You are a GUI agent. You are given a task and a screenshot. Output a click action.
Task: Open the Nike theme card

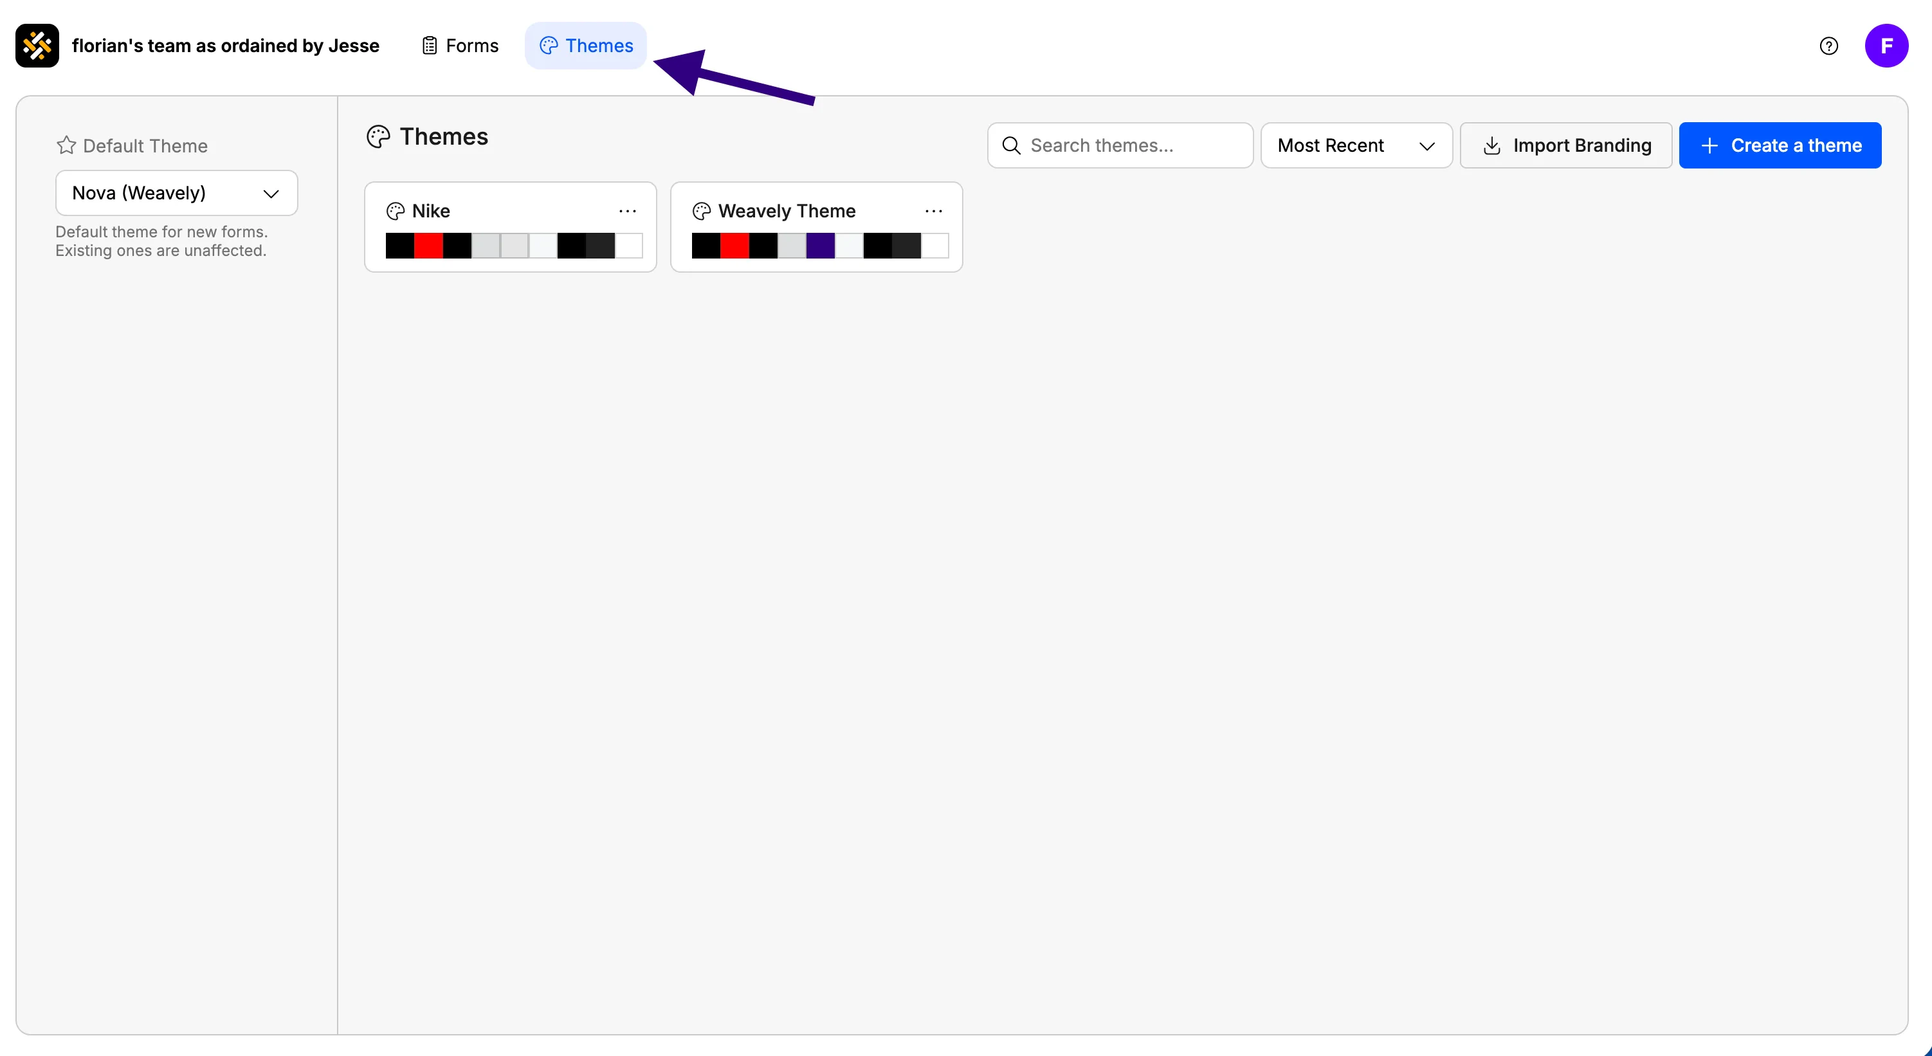(x=510, y=226)
